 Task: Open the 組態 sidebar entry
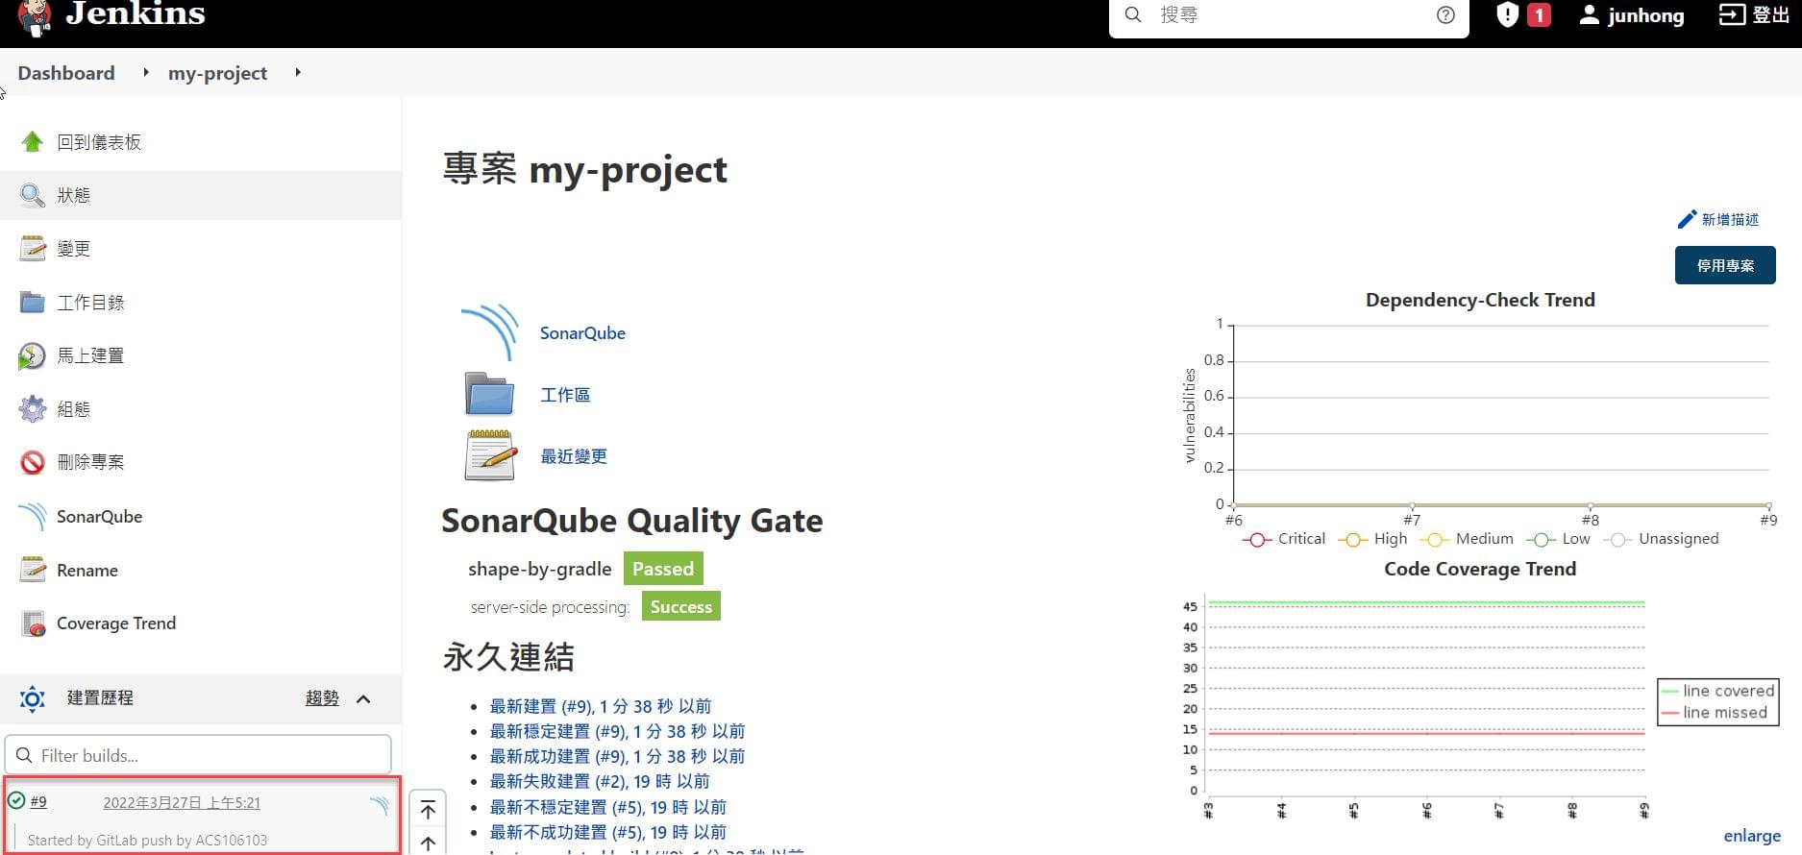[x=73, y=409]
